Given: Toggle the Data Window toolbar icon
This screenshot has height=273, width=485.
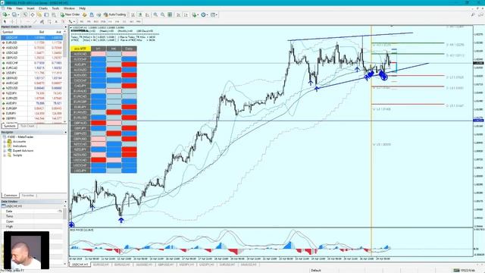Looking at the screenshot, I should [33, 14].
